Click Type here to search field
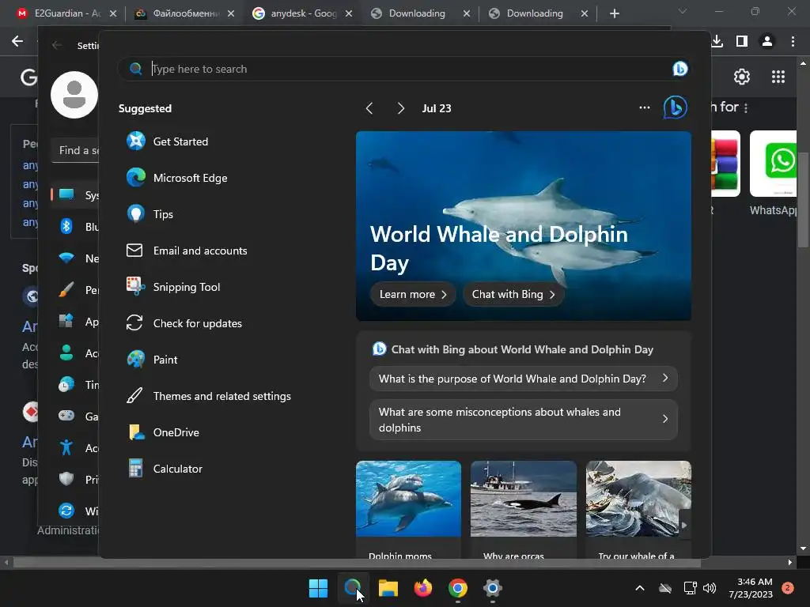This screenshot has width=810, height=607. click(x=403, y=69)
